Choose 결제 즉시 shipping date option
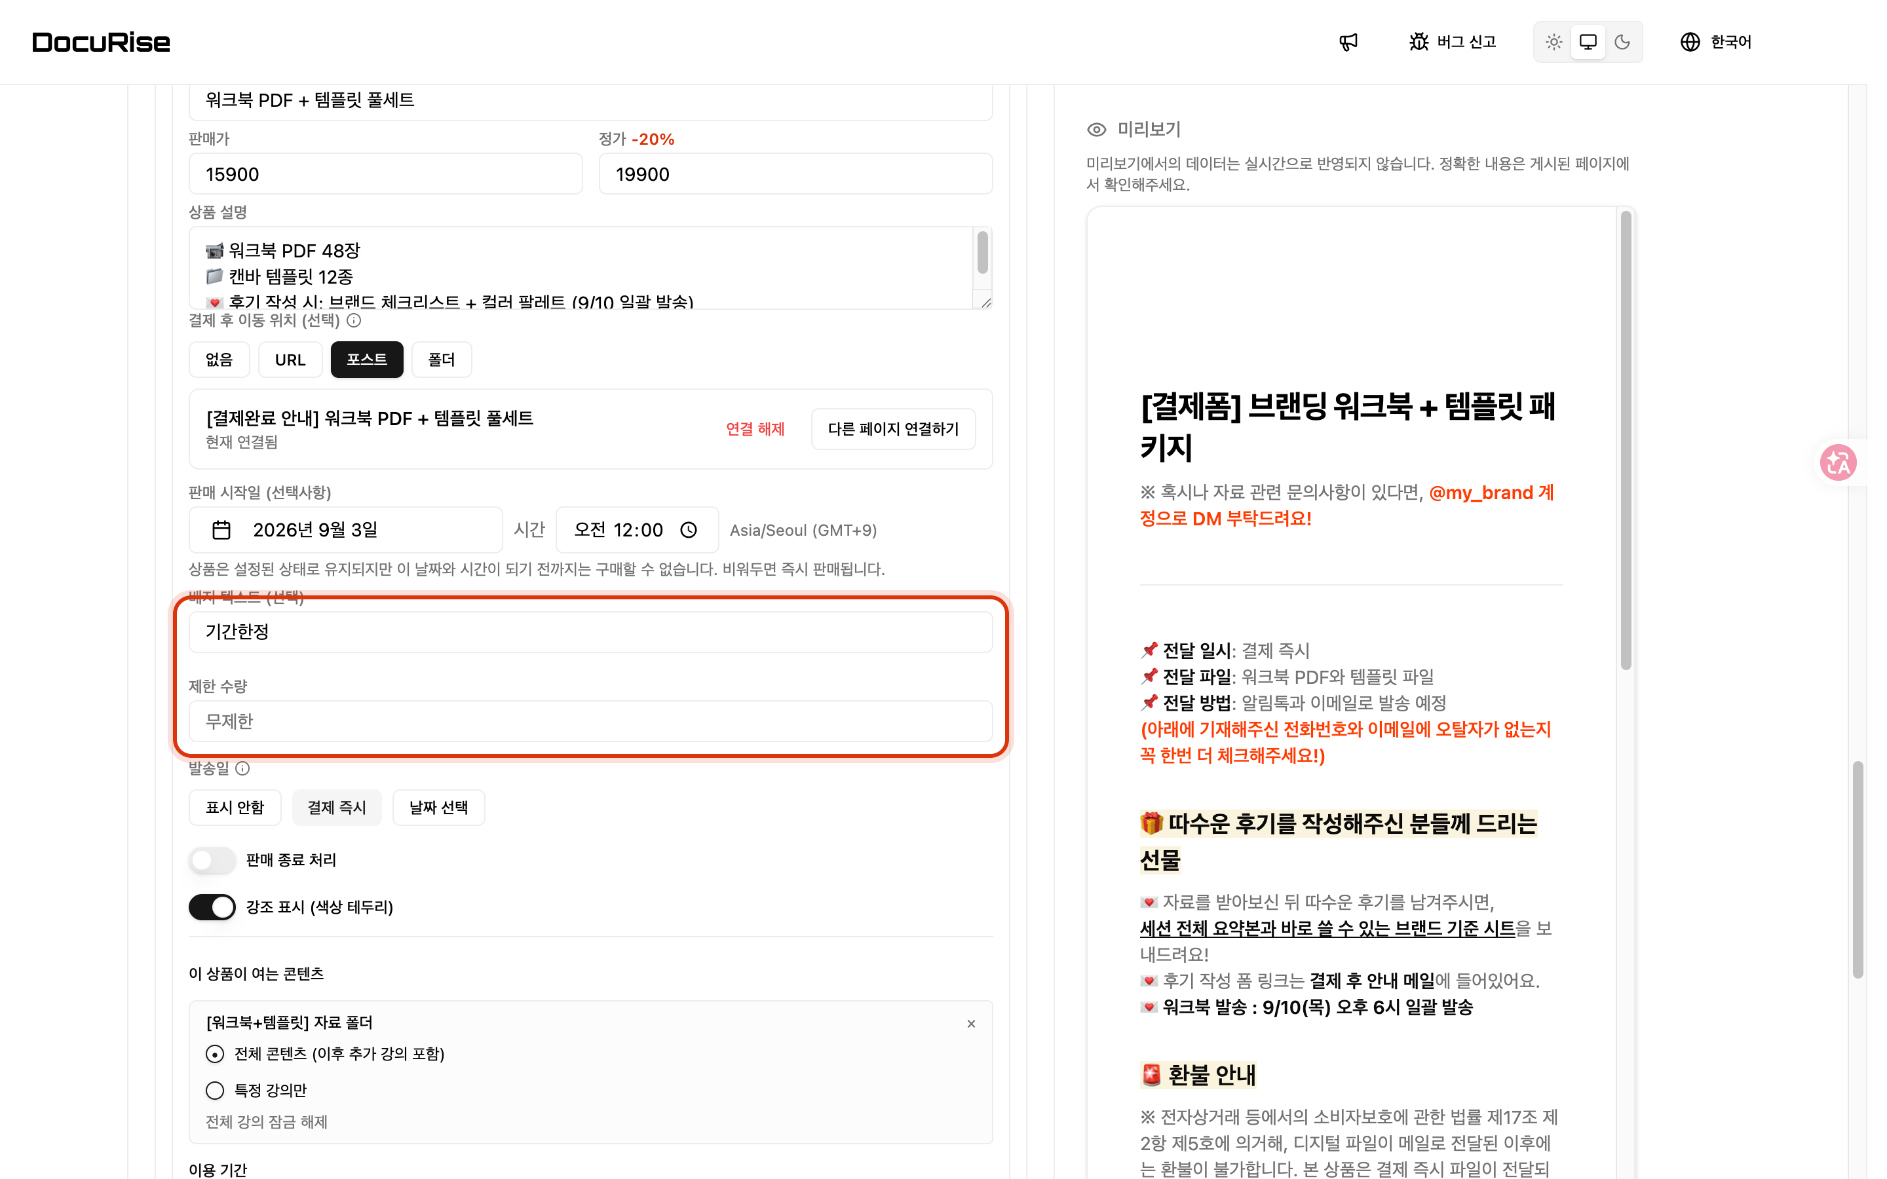 click(x=337, y=807)
